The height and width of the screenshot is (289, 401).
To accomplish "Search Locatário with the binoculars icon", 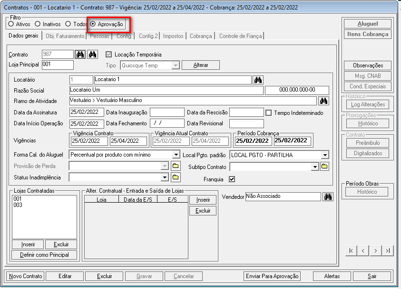I will 258,80.
